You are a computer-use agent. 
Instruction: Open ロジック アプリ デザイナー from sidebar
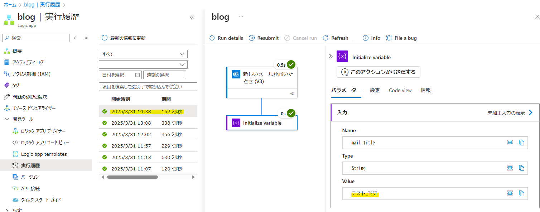point(43,131)
